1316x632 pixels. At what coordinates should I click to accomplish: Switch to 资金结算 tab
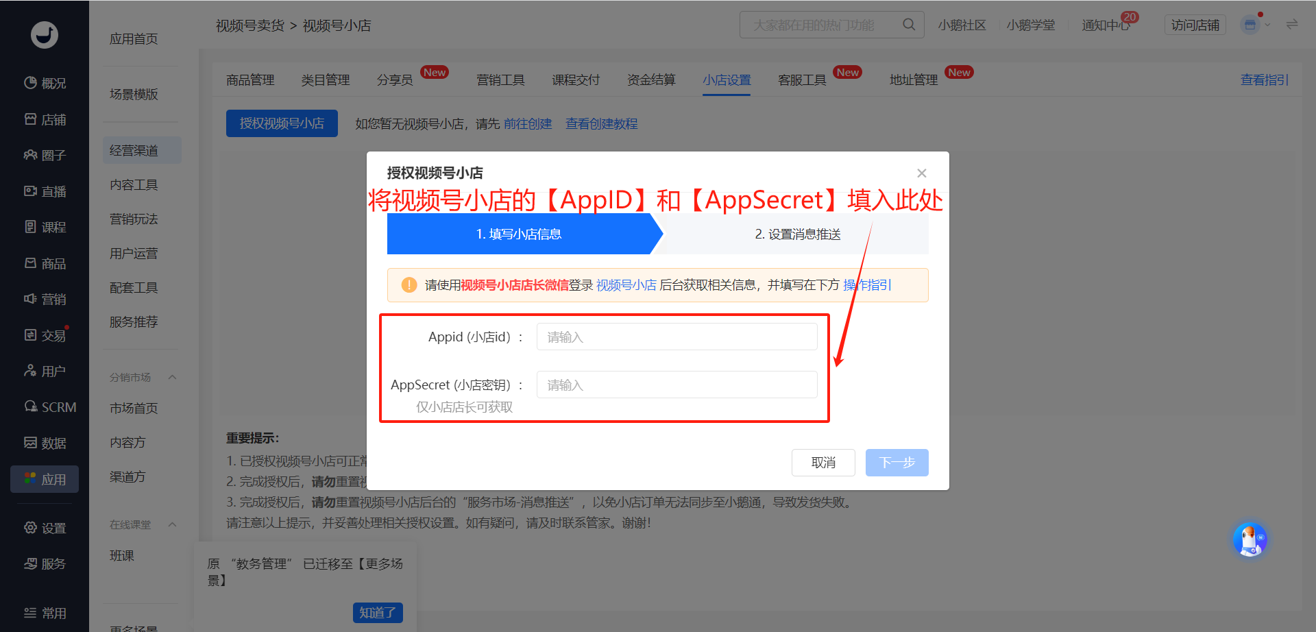click(651, 80)
